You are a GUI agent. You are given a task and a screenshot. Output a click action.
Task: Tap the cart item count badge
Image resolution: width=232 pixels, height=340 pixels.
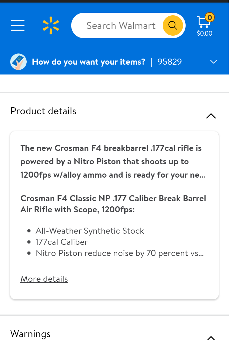point(209,17)
